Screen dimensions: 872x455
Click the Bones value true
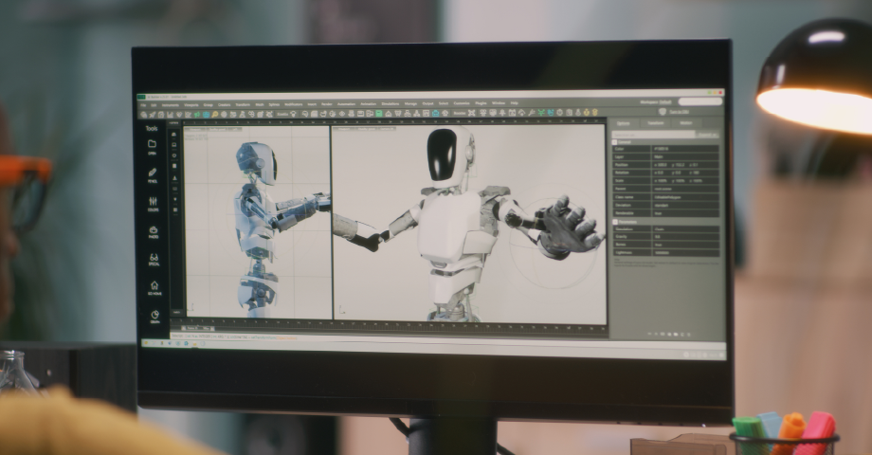[x=685, y=245]
